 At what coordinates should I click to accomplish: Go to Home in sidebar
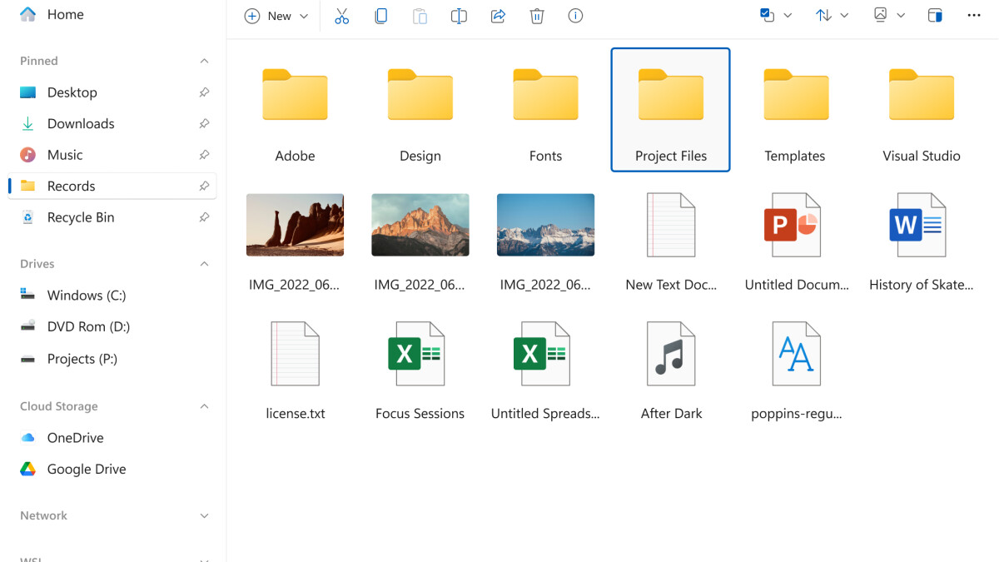pyautogui.click(x=65, y=15)
